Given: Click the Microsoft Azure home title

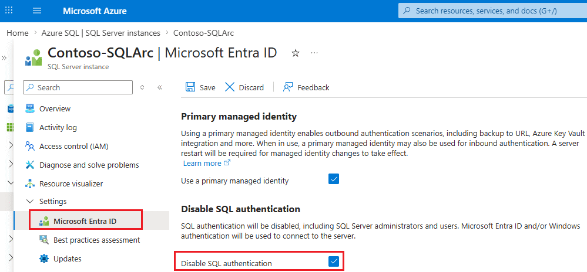Looking at the screenshot, I should tap(95, 11).
